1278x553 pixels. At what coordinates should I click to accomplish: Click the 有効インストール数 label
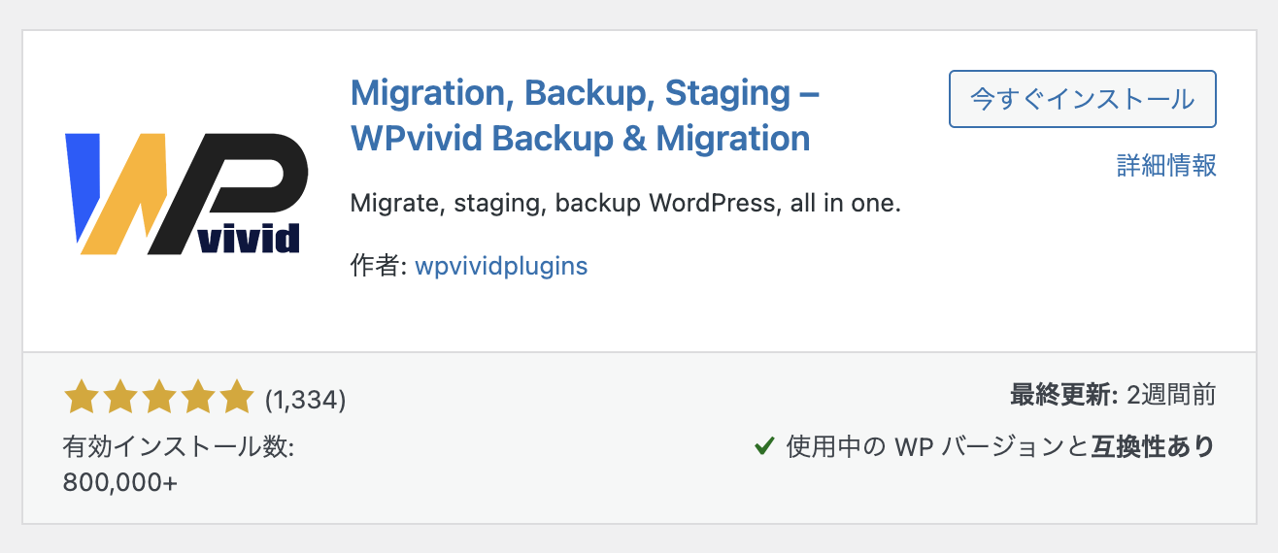click(x=178, y=447)
